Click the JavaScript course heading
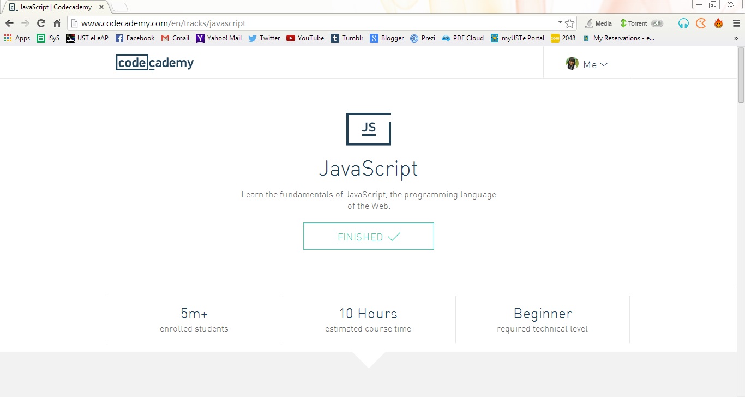The height and width of the screenshot is (397, 745). 369,169
